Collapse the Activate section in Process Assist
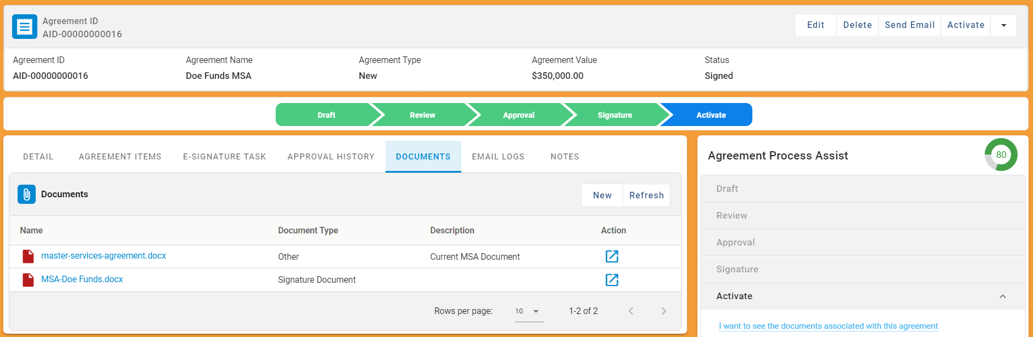 click(1002, 296)
